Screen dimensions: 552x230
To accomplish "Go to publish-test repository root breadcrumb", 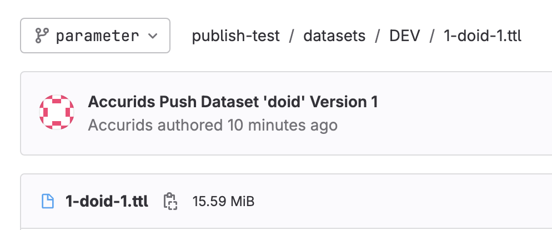I will [235, 36].
